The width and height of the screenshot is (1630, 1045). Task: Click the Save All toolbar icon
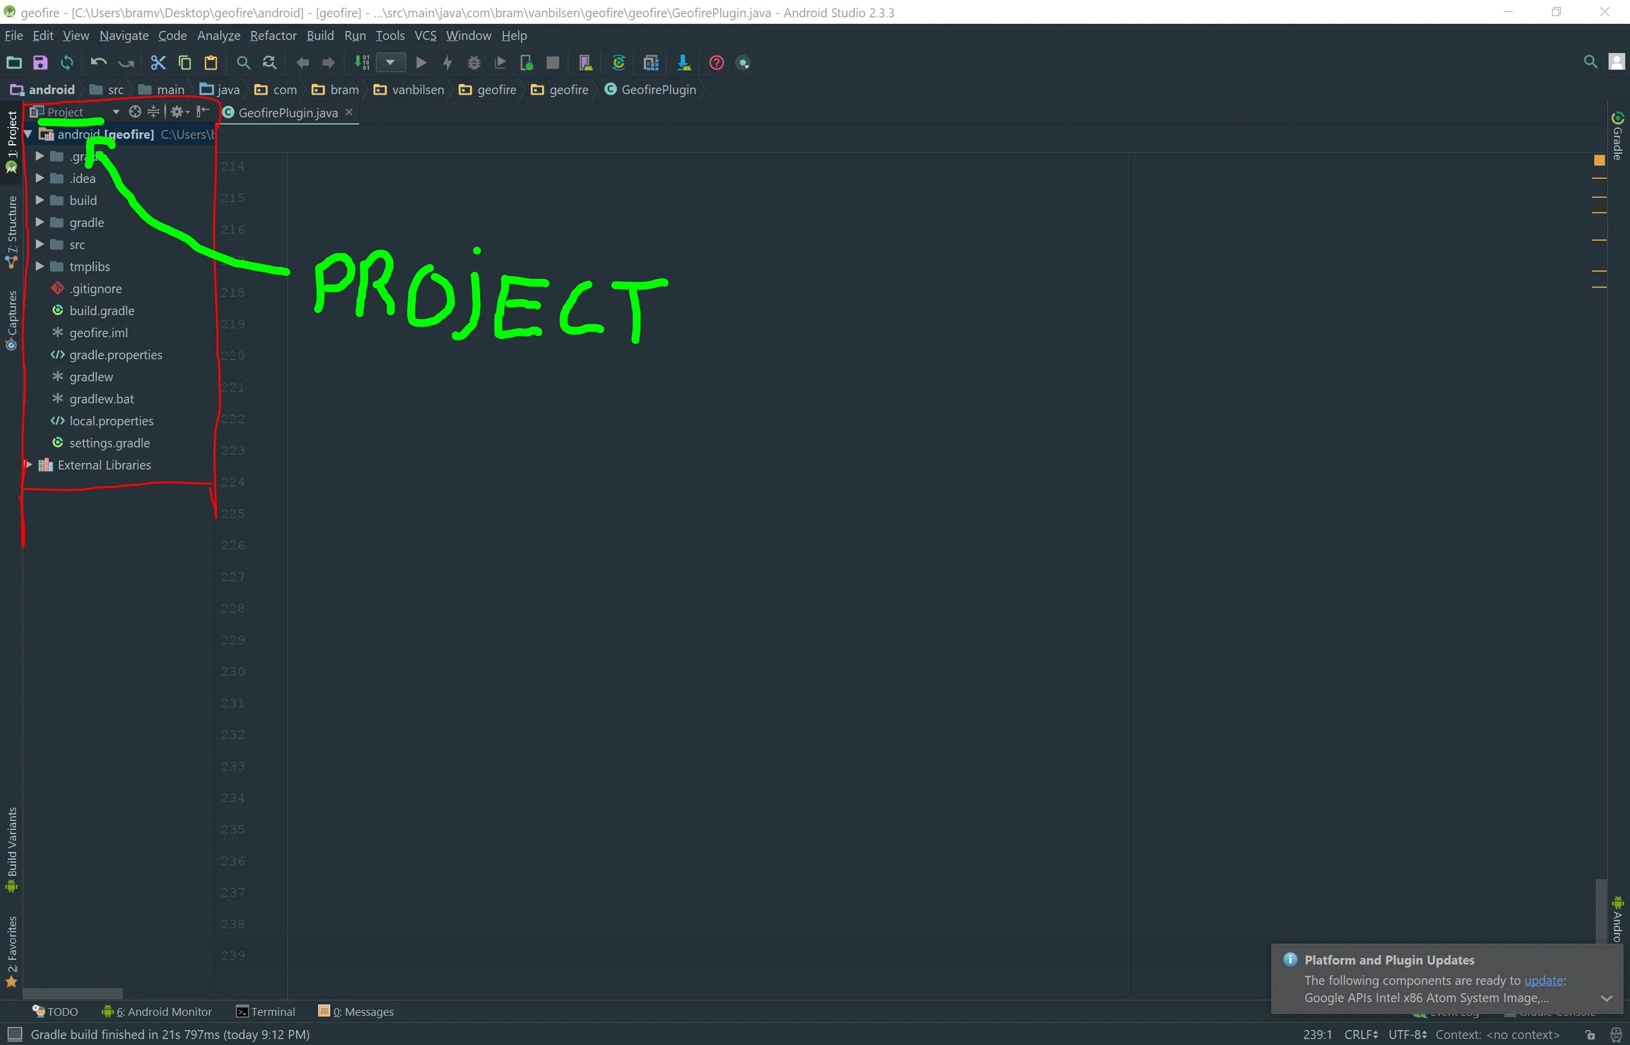tap(40, 63)
